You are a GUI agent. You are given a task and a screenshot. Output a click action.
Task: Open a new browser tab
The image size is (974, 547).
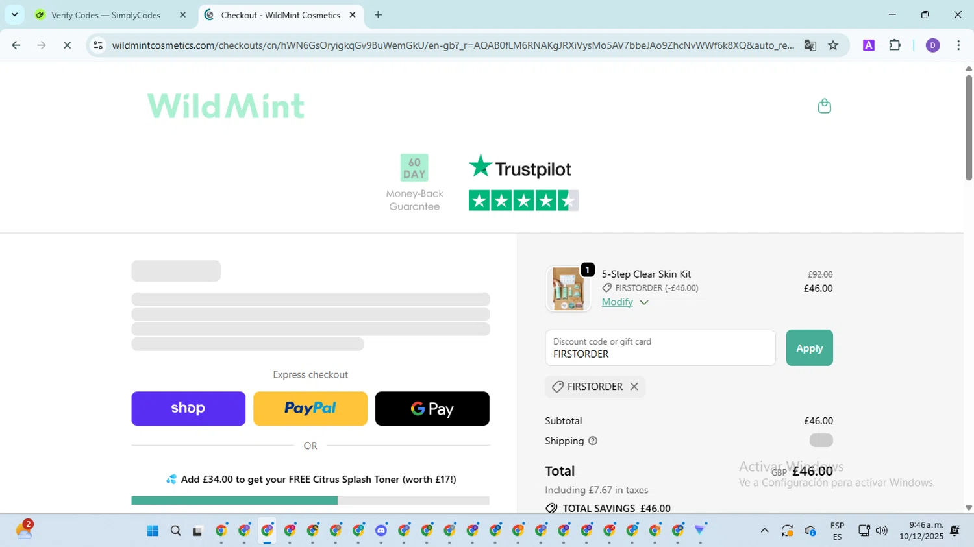click(x=378, y=15)
